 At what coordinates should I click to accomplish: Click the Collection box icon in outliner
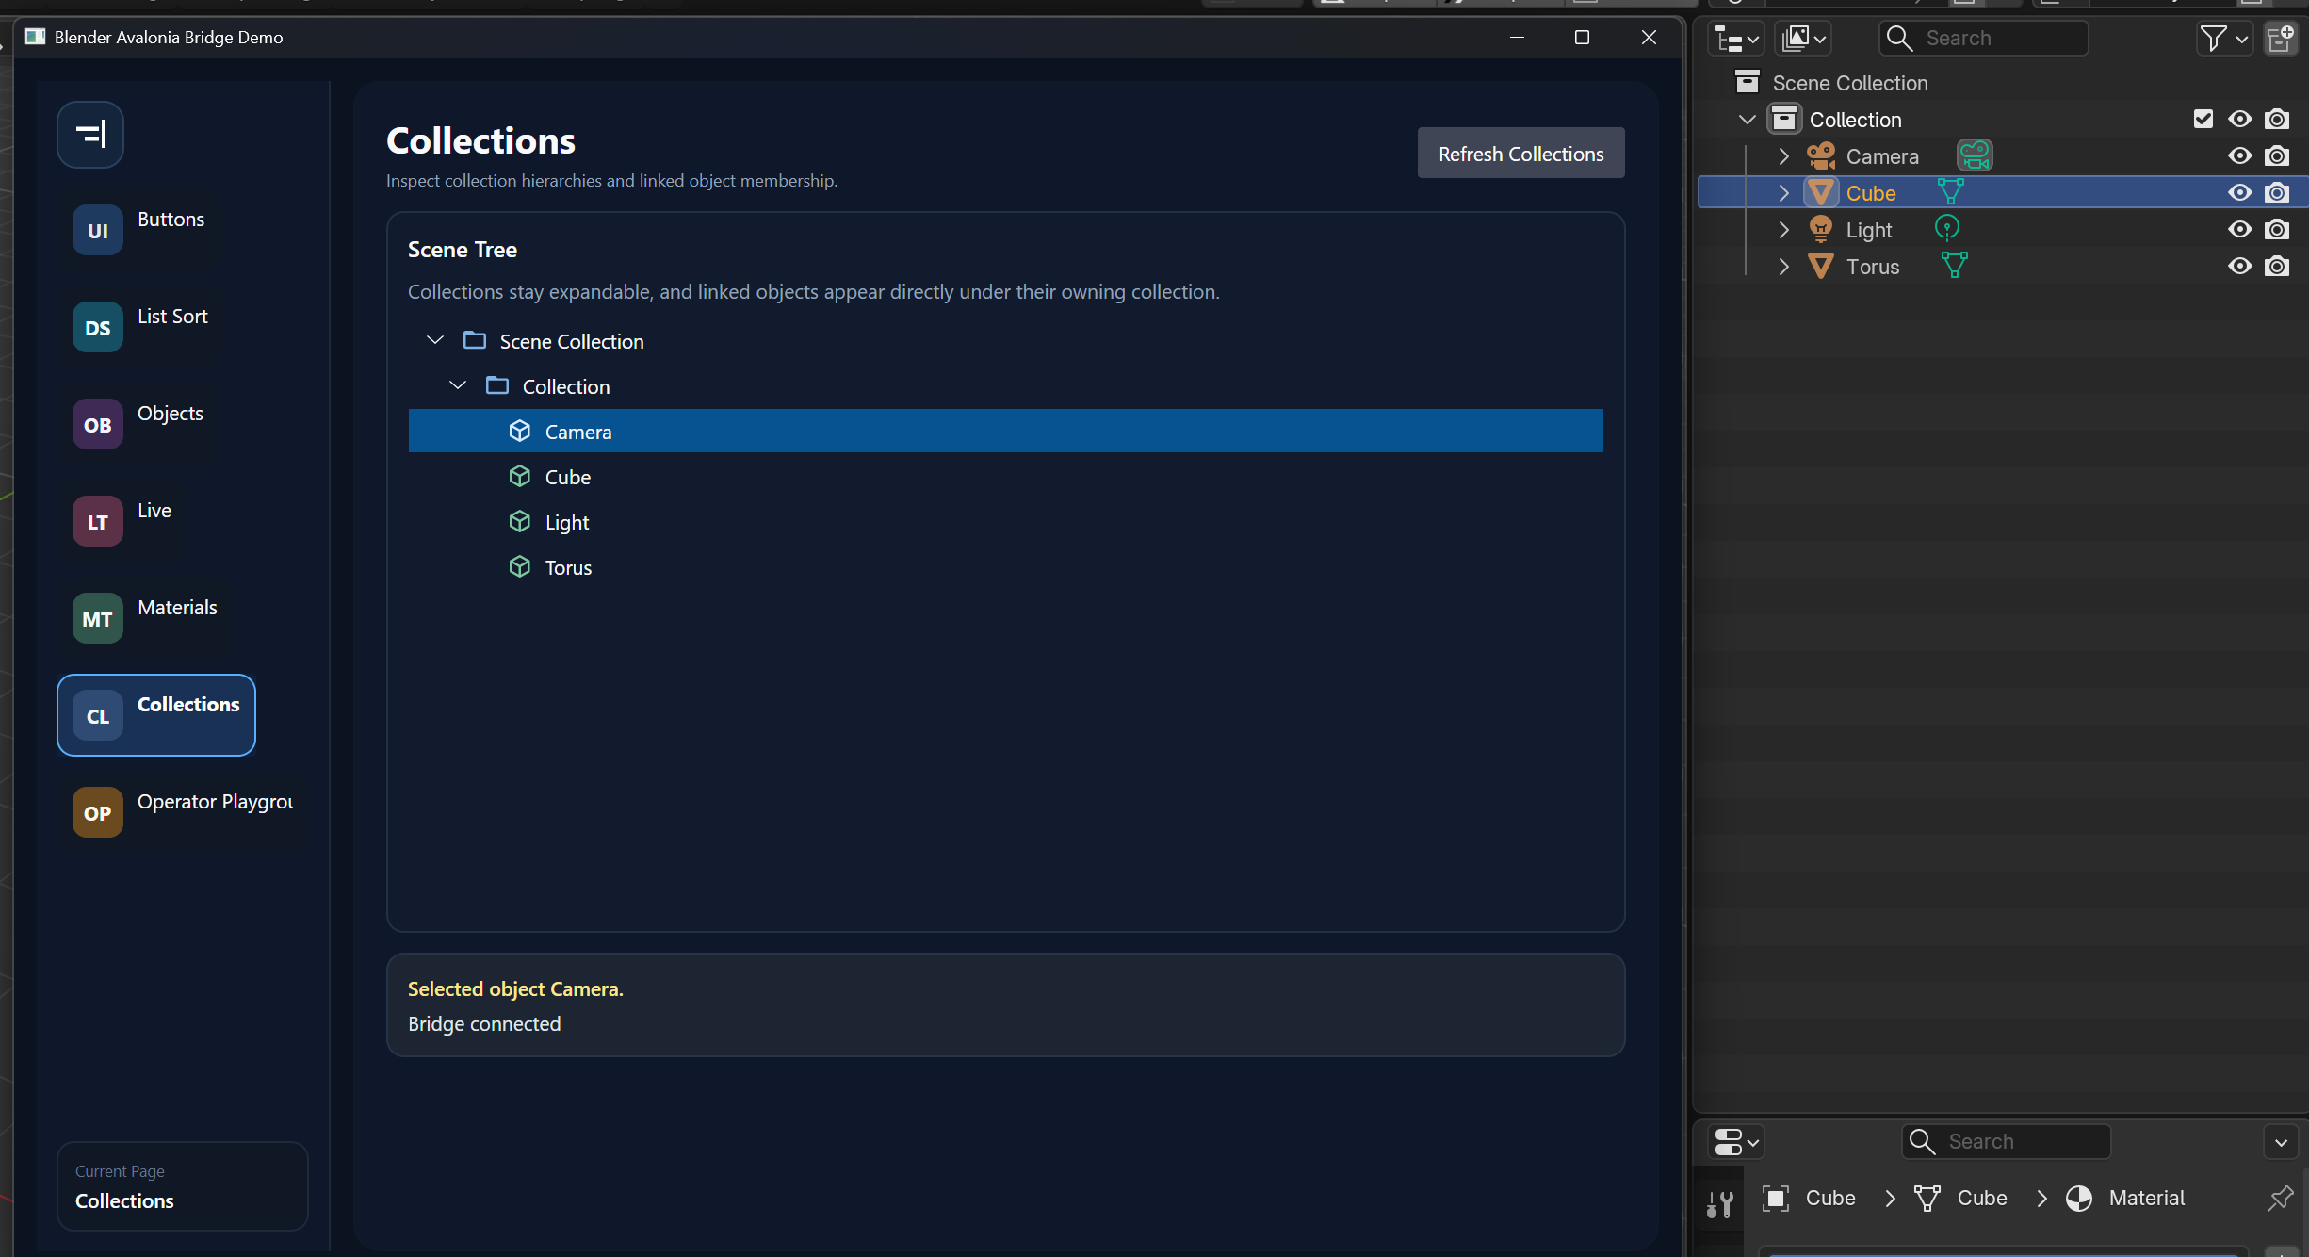[1783, 119]
